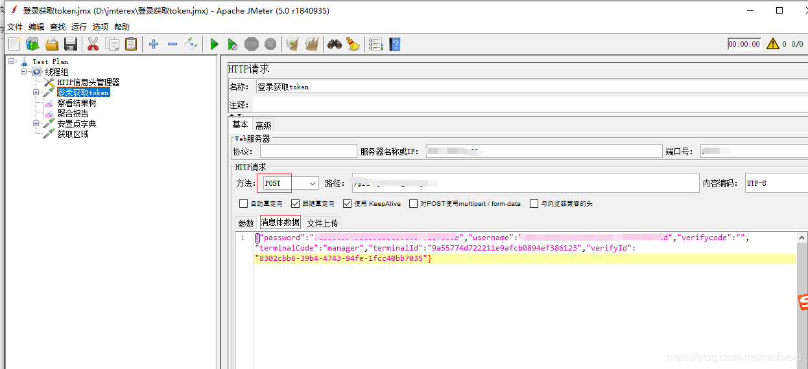The image size is (808, 369).
Task: Click the 名称 input field
Action: tap(532, 87)
